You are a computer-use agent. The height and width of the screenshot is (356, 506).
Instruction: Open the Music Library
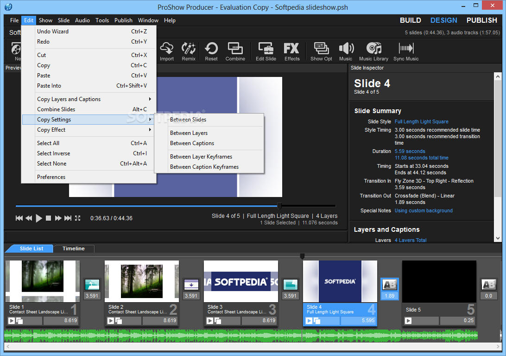click(373, 51)
